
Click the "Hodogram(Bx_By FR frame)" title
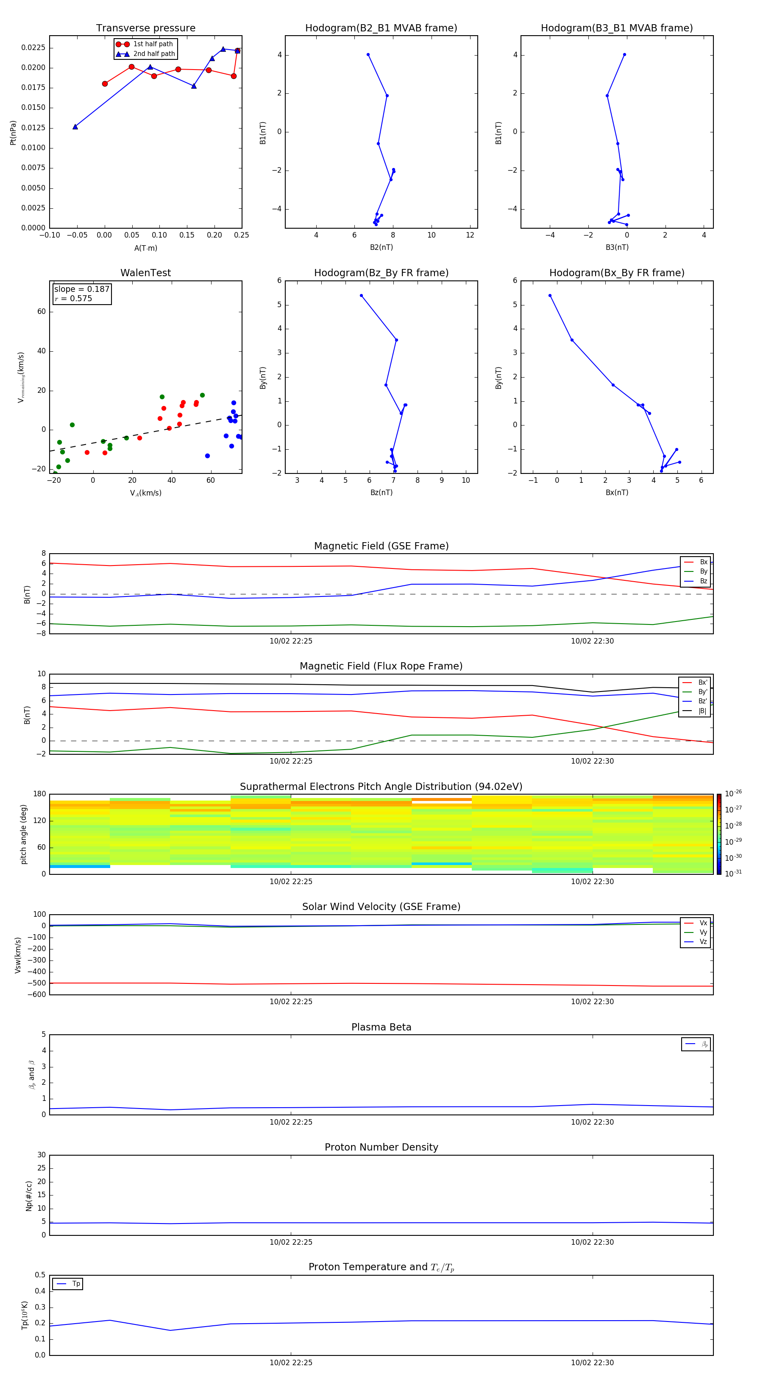pos(616,273)
